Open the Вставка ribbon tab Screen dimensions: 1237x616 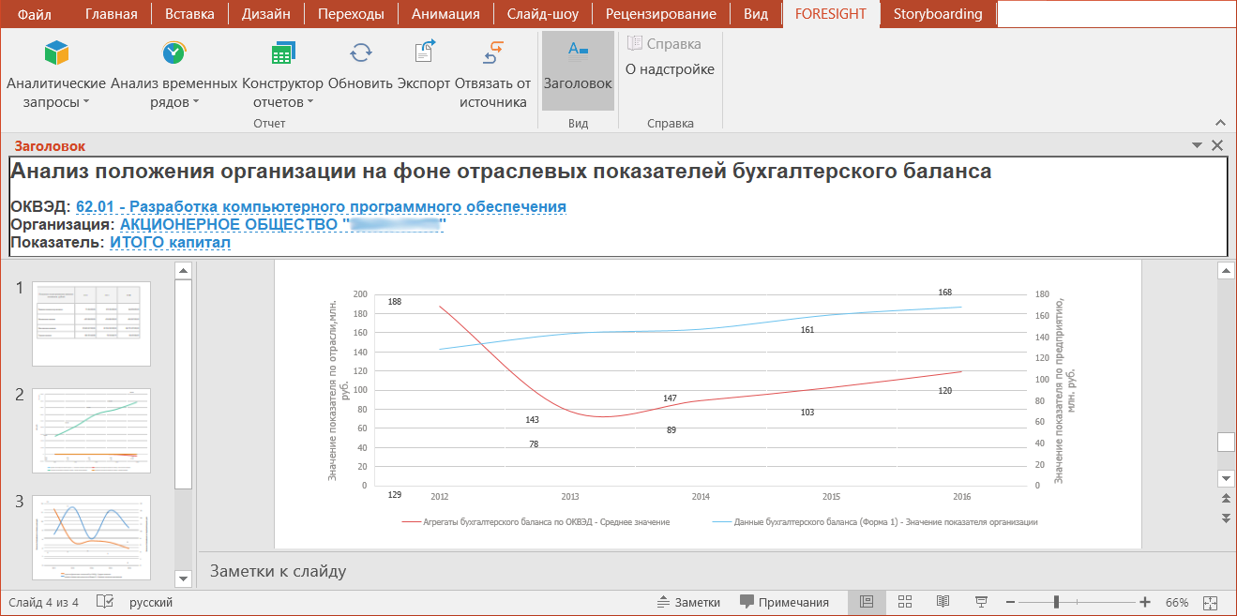tap(189, 14)
